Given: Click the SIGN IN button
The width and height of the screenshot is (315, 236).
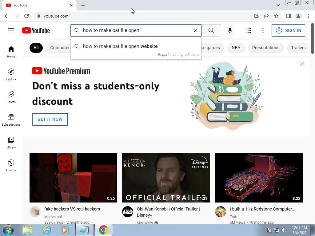Looking at the screenshot, I should coord(288,30).
